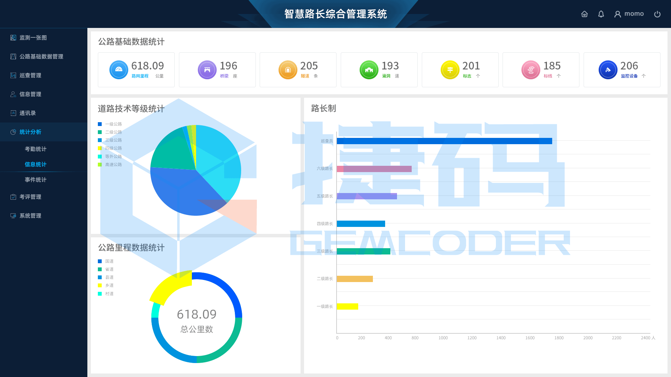The width and height of the screenshot is (671, 377).
Task: Click the momo username
Action: tap(634, 14)
